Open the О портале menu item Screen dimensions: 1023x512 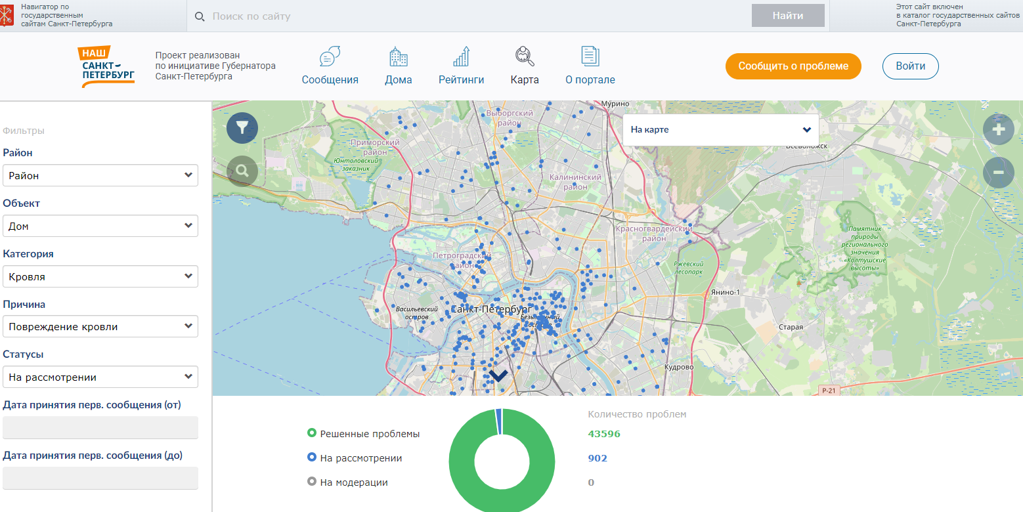(x=590, y=79)
